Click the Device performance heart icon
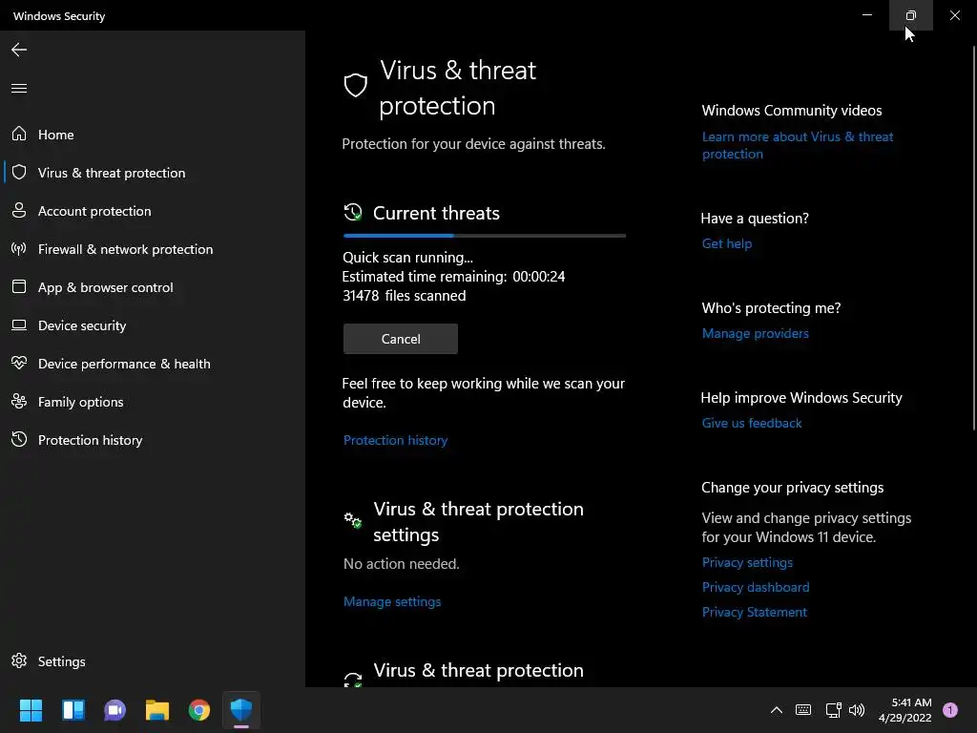977x733 pixels. (19, 363)
